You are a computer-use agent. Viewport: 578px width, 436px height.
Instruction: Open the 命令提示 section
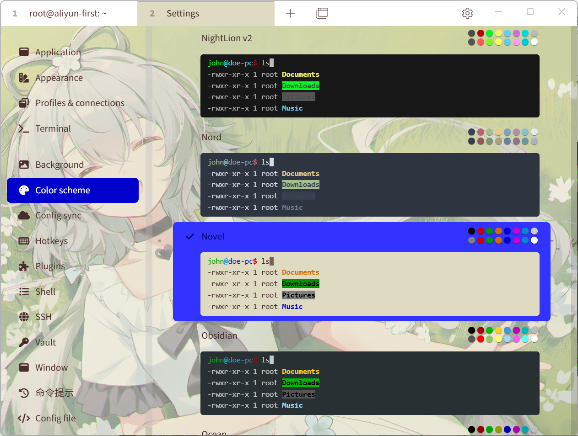[x=73, y=393]
